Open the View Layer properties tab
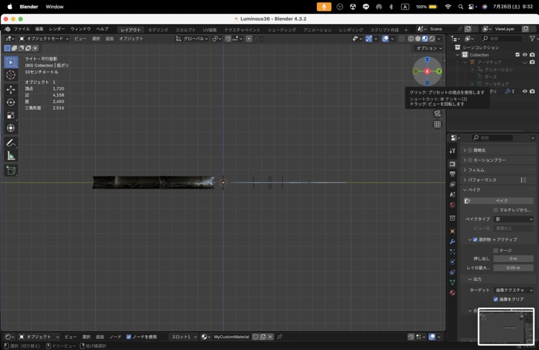539x350 pixels. 452,184
